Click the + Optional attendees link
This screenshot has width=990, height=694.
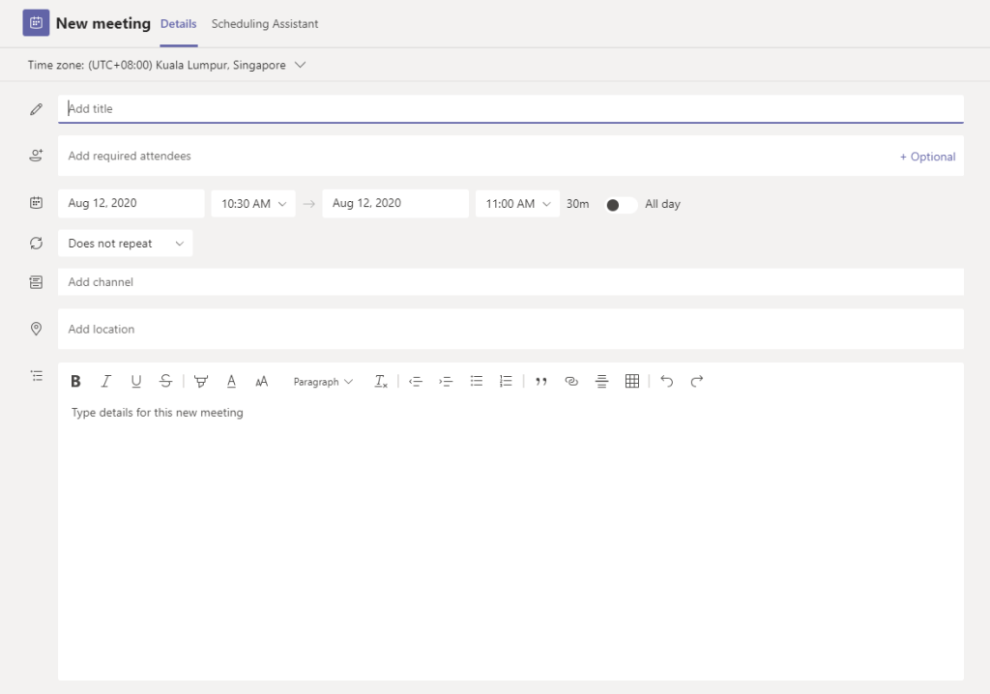click(927, 157)
